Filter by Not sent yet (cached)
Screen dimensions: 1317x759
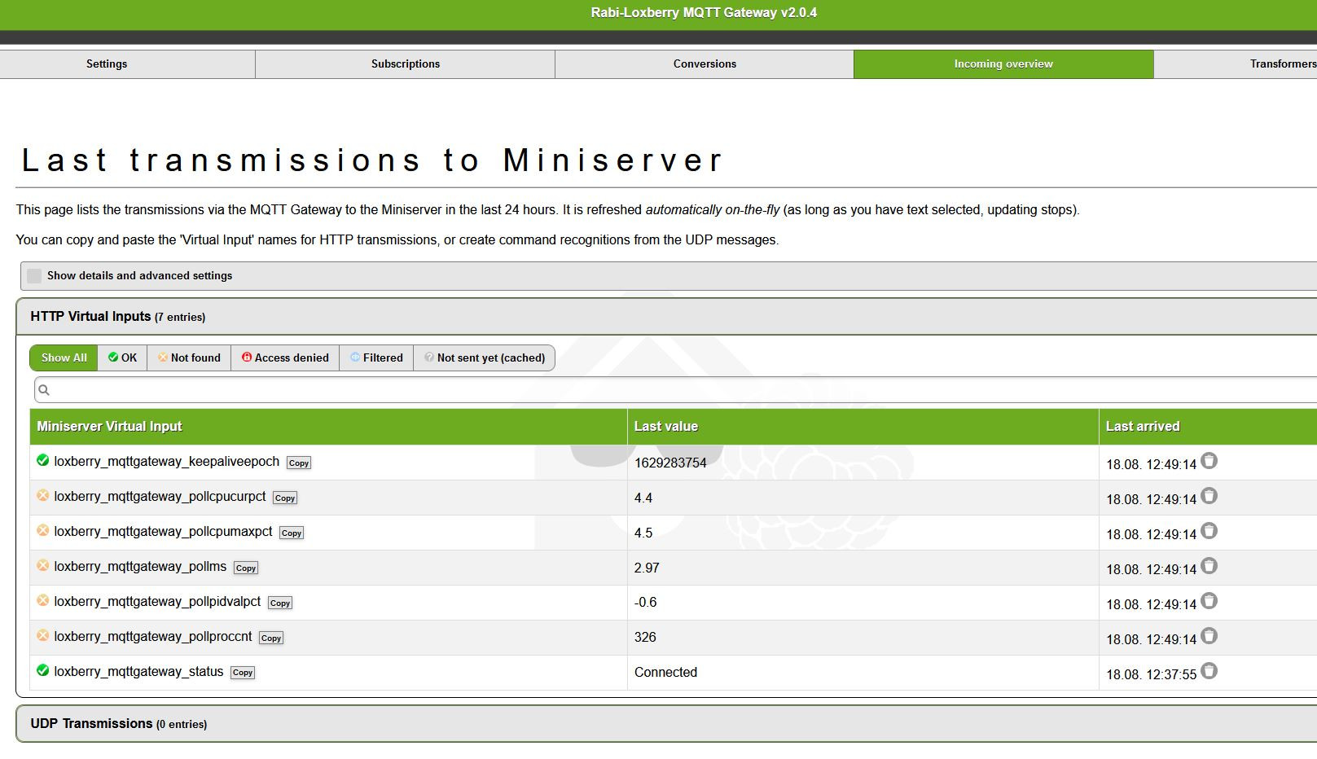coord(485,358)
